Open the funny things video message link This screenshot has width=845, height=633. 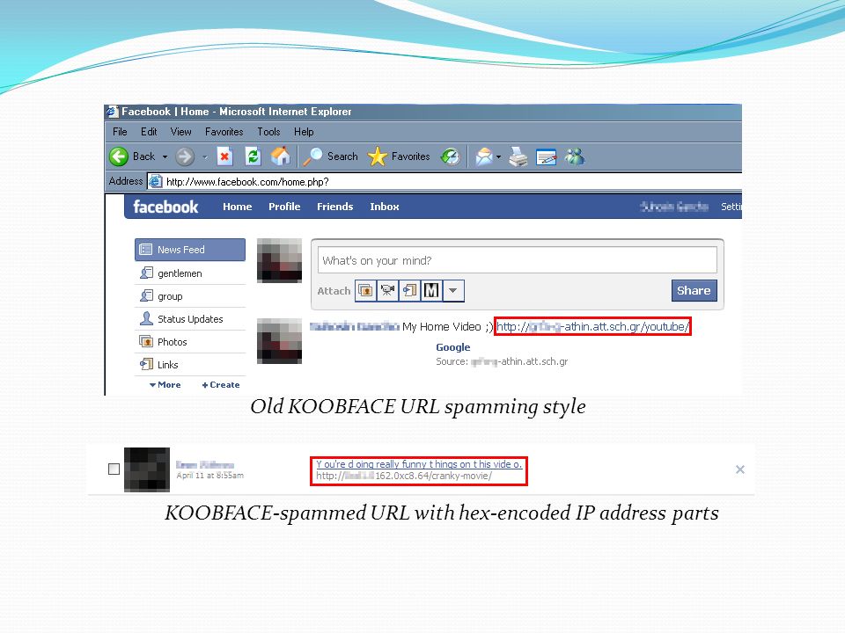pos(419,464)
